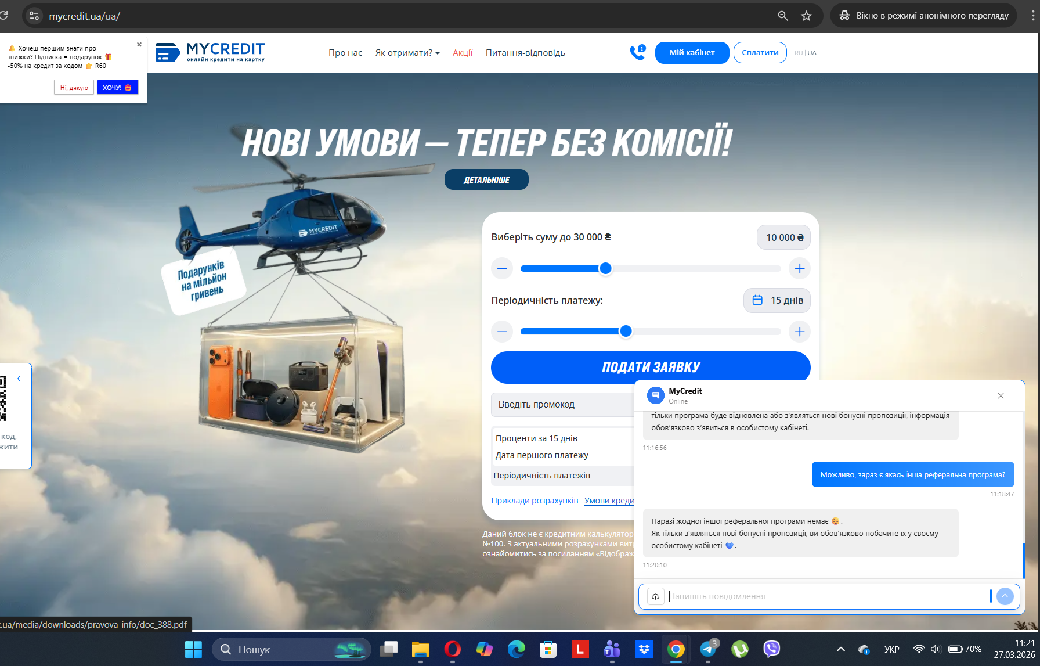1040x666 pixels.
Task: Decline with the "Ні, дякую" button
Action: coord(74,88)
